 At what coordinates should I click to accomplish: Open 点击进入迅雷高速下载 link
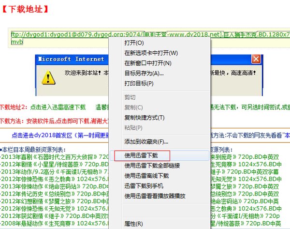coord(58,107)
